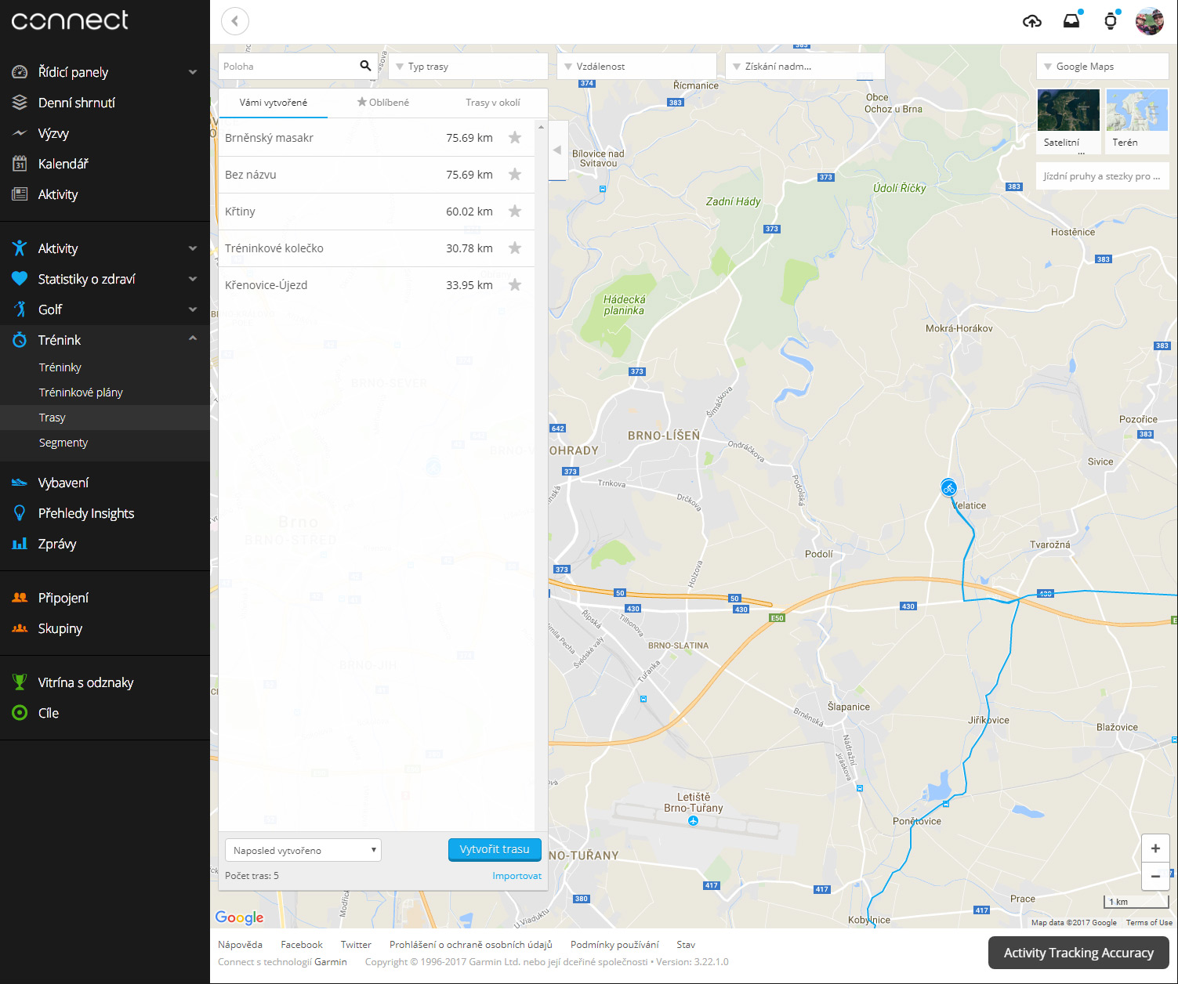1178x984 pixels.
Task: Open the Typ trasy filter dropdown
Action: click(x=468, y=67)
